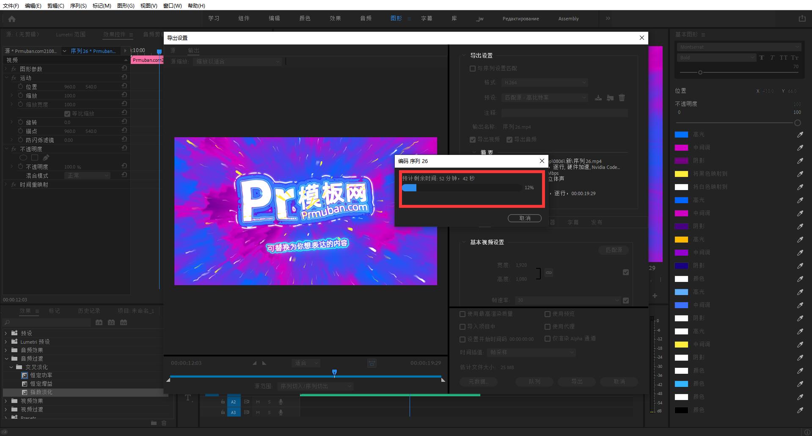Save a new export preset icon

[598, 98]
